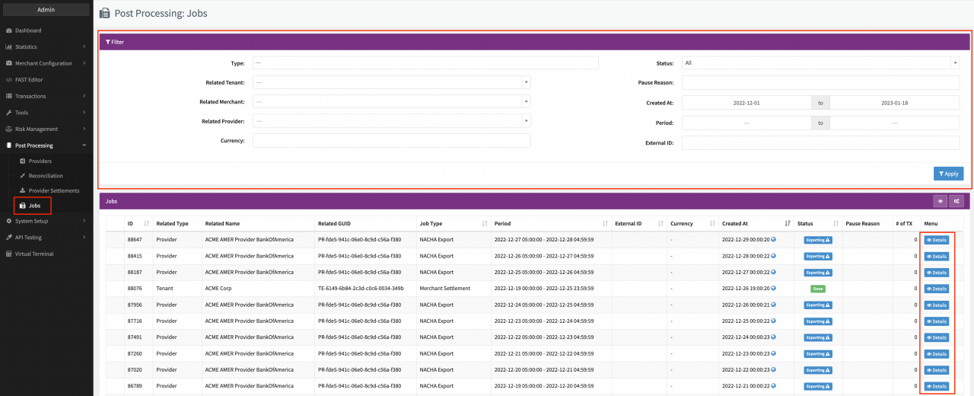Toggle sort on Created At column
The height and width of the screenshot is (396, 974).
pyautogui.click(x=788, y=224)
